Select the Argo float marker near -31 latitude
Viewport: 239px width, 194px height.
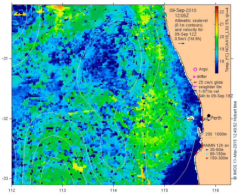(61, 54)
